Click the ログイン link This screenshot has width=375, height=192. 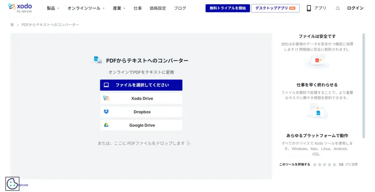[355, 8]
